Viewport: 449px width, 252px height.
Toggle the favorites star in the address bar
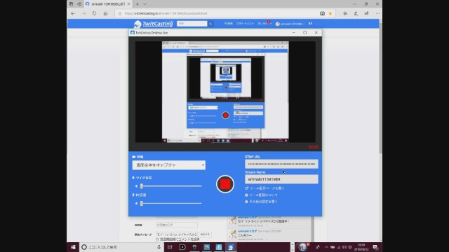pyautogui.click(x=330, y=13)
